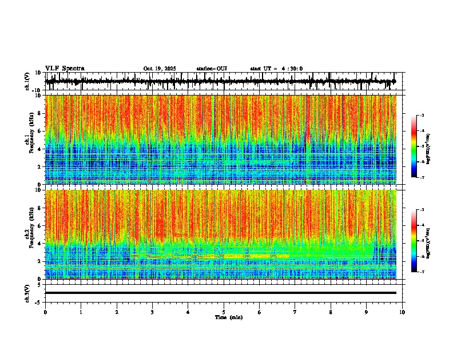The height and width of the screenshot is (350, 453).
Task: Click the "2" tick on the time axis
Action: click(x=117, y=312)
